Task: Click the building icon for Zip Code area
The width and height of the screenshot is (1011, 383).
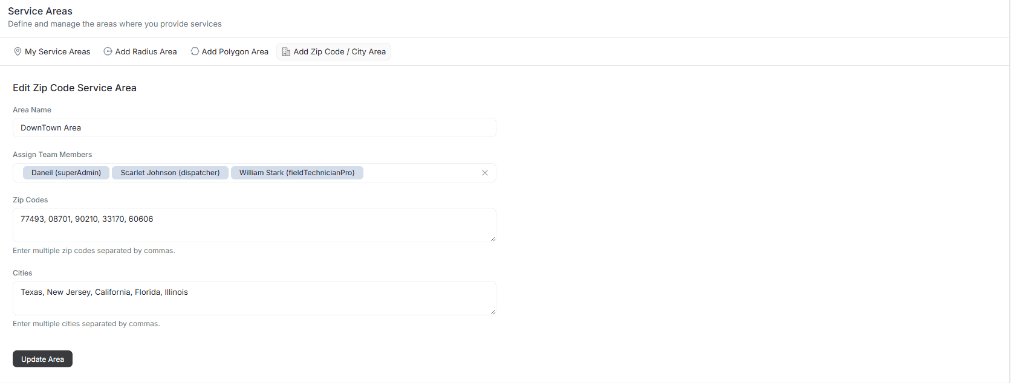Action: [286, 52]
